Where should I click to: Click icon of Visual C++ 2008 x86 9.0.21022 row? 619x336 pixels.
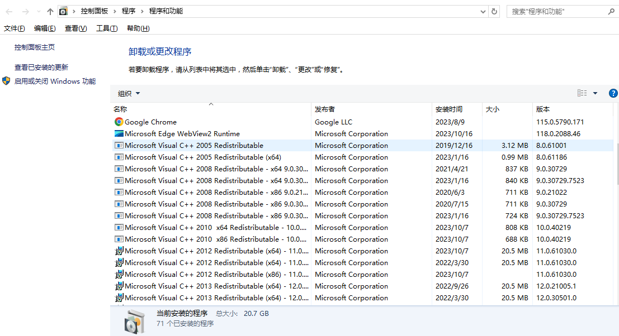click(x=119, y=192)
